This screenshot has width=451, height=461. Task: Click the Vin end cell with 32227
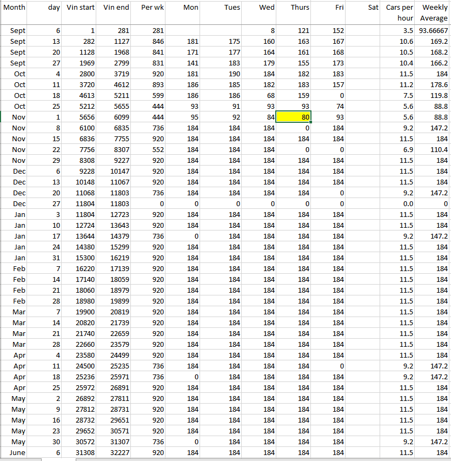click(114, 452)
